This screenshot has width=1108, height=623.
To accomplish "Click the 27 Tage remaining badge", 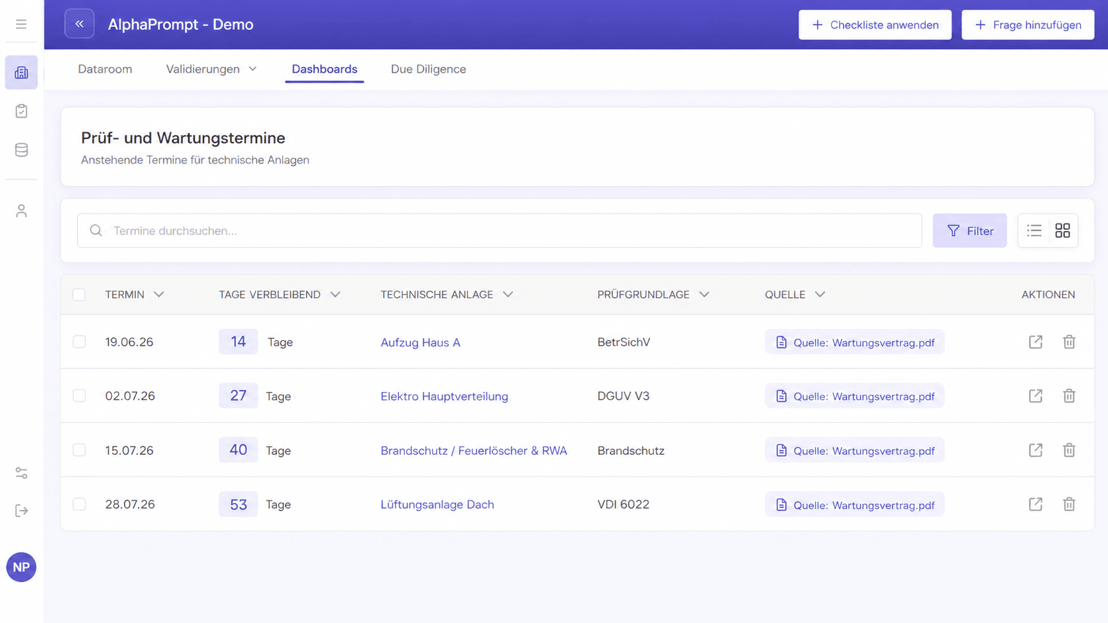I will pos(238,396).
